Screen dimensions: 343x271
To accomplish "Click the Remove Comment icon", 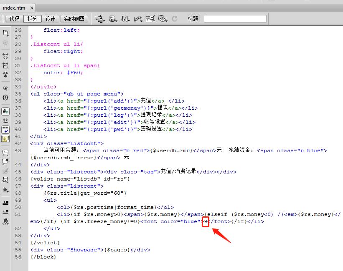I will click(5, 161).
